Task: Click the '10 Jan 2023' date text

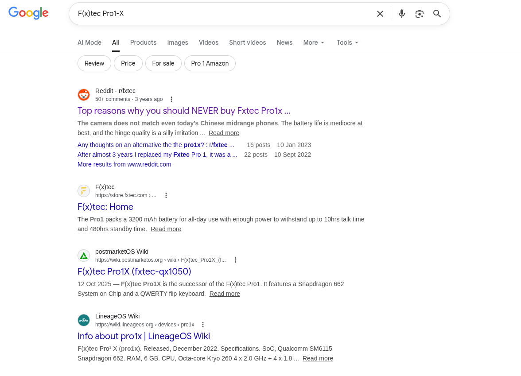Action: point(294,145)
